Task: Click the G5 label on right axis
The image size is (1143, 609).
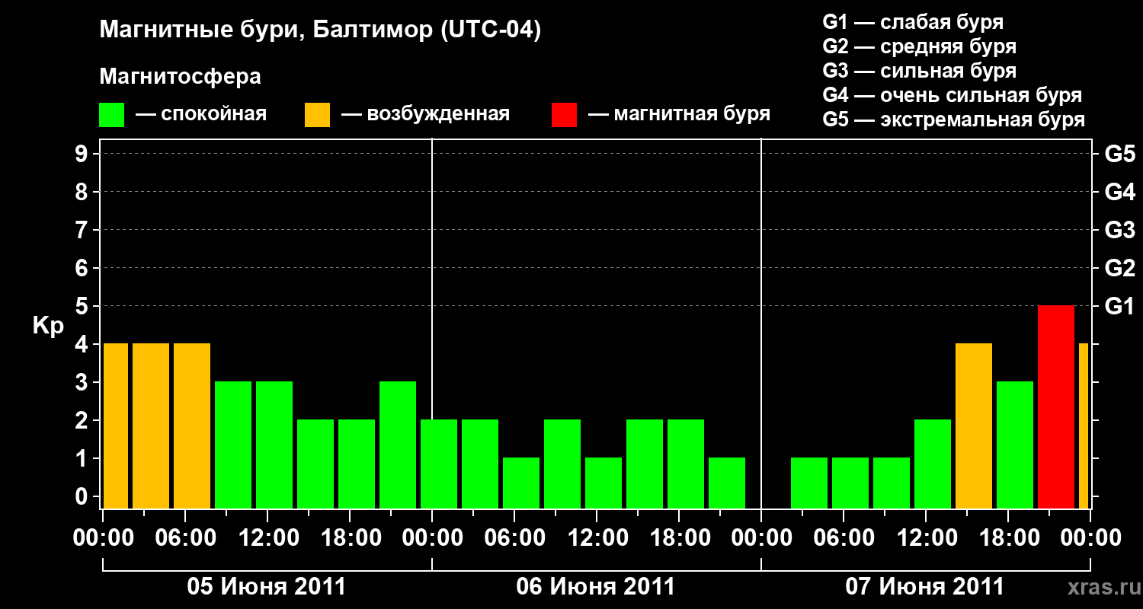Action: pos(1119,154)
